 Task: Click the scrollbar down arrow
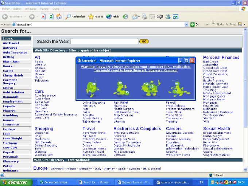pyautogui.click(x=245, y=170)
